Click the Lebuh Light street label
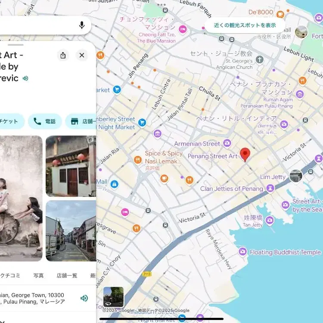The width and height of the screenshot is (323, 323). pos(298,54)
